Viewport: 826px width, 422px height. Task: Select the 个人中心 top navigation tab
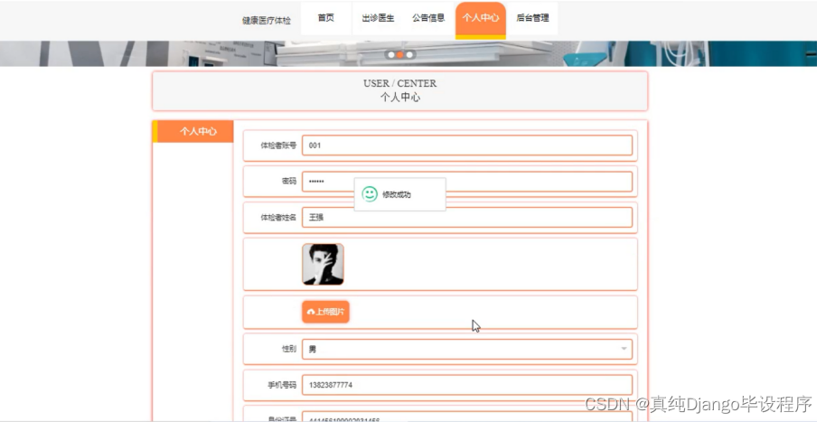pos(481,19)
